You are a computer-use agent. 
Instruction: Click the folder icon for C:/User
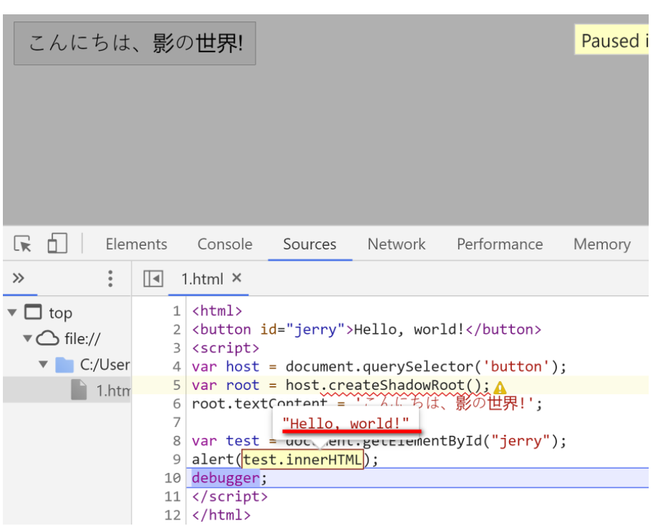[64, 365]
